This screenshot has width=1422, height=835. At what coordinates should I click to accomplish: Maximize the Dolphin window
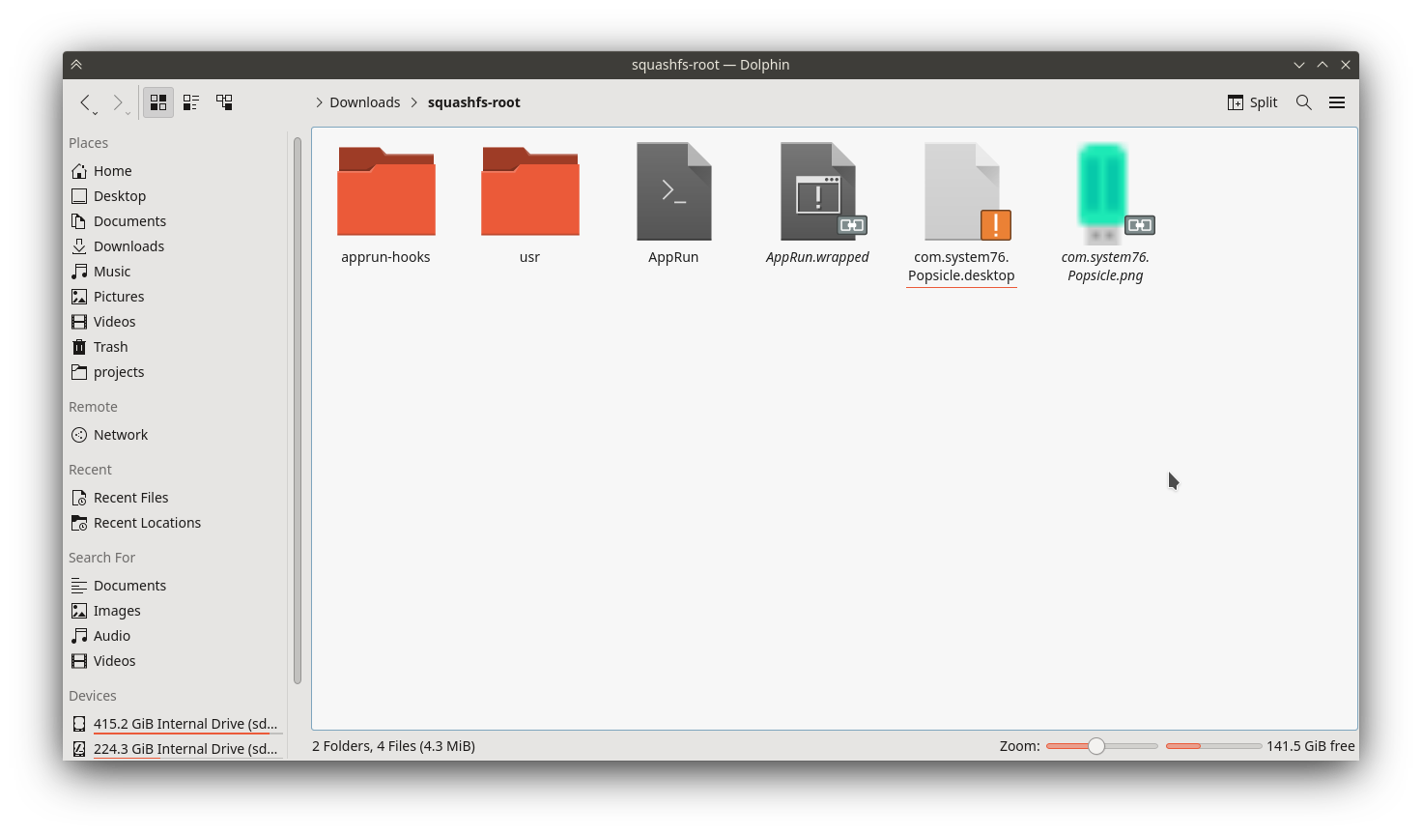click(1322, 65)
